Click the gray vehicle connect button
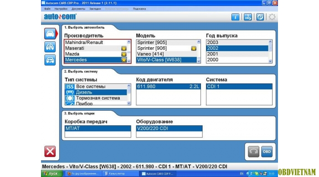Screen dimensions: 319x177 [x=253, y=152]
